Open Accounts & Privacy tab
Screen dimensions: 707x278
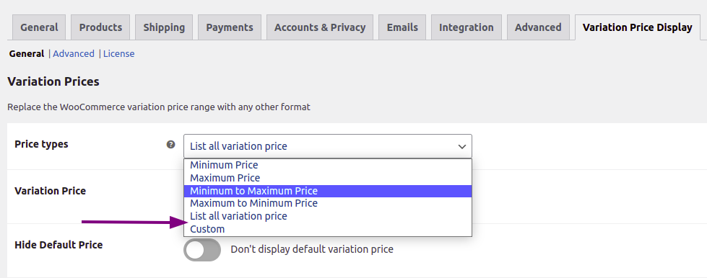coord(320,27)
